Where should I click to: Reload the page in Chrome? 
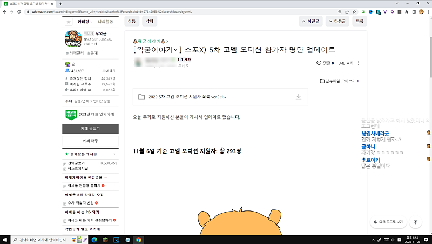pyautogui.click(x=19, y=12)
